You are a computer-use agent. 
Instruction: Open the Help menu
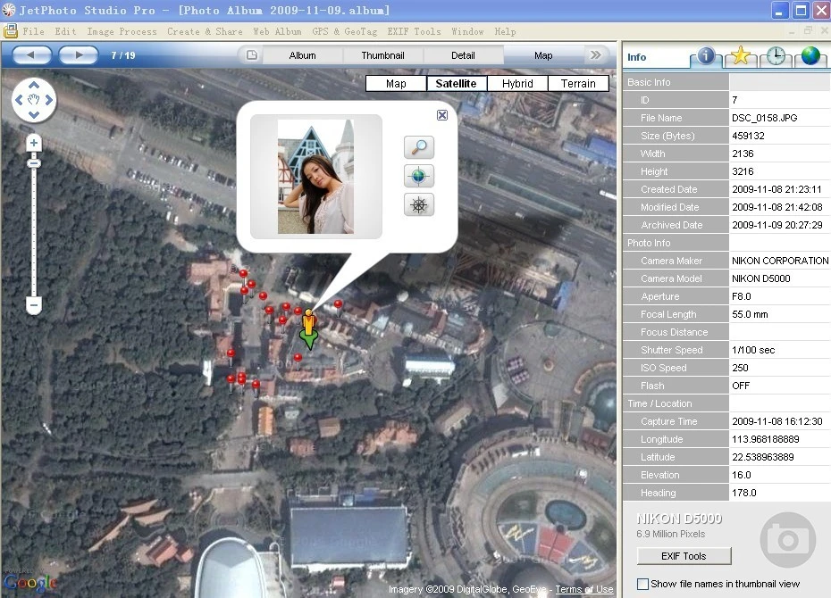pyautogui.click(x=505, y=32)
